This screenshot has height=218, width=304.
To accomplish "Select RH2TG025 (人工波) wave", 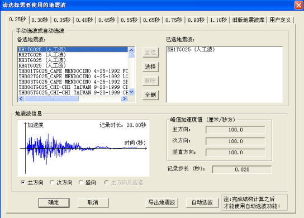I will pos(73,55).
